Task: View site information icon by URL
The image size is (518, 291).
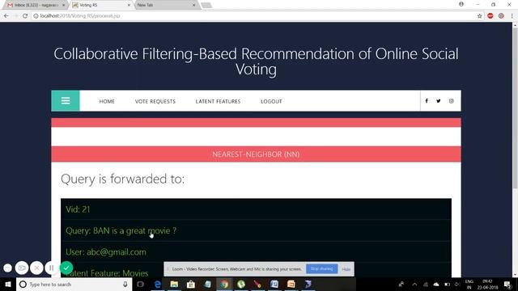Action: pyautogui.click(x=36, y=16)
